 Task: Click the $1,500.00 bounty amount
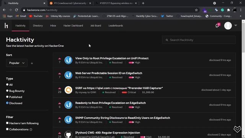[x=148, y=92]
